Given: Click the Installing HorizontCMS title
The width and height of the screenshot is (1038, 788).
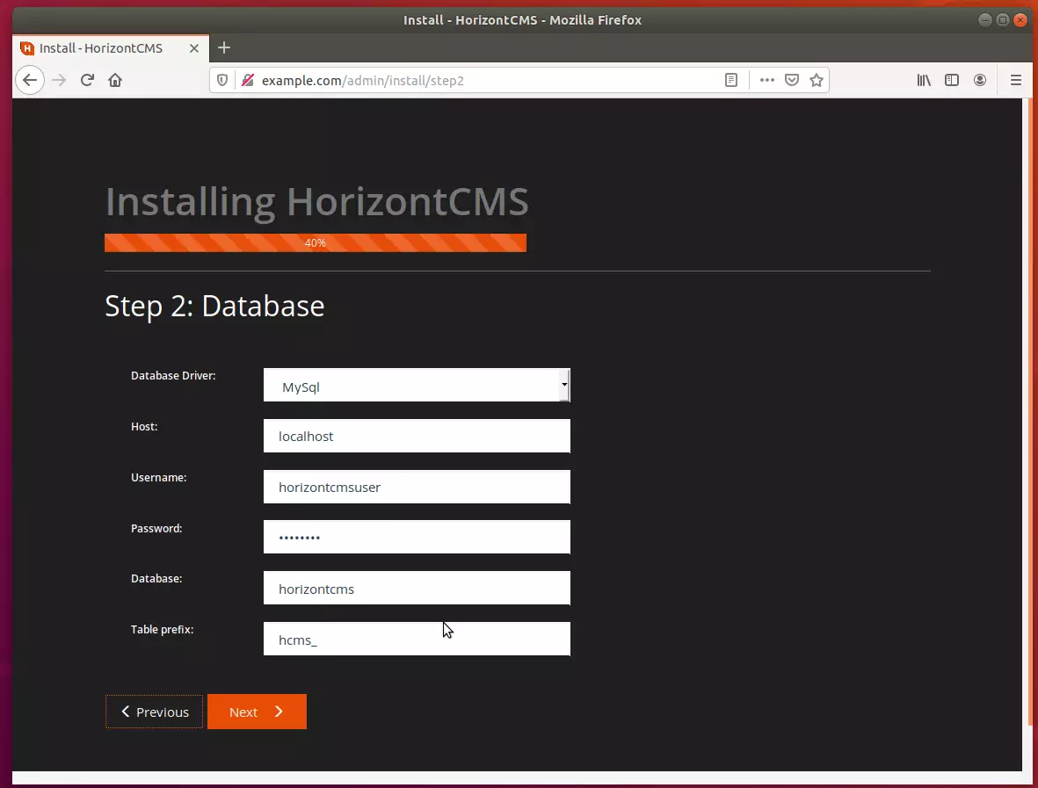Looking at the screenshot, I should pyautogui.click(x=317, y=202).
